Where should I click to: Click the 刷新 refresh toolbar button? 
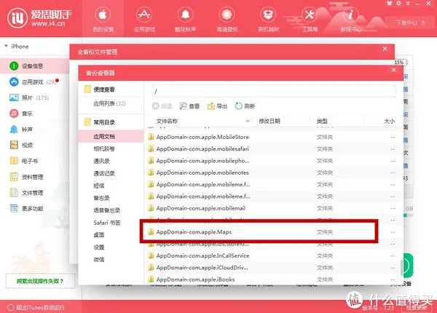pyautogui.click(x=245, y=106)
